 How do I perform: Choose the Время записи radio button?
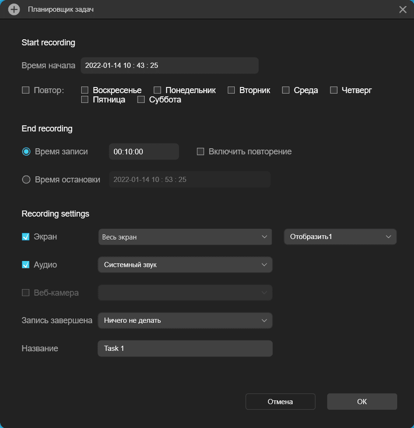pos(27,152)
